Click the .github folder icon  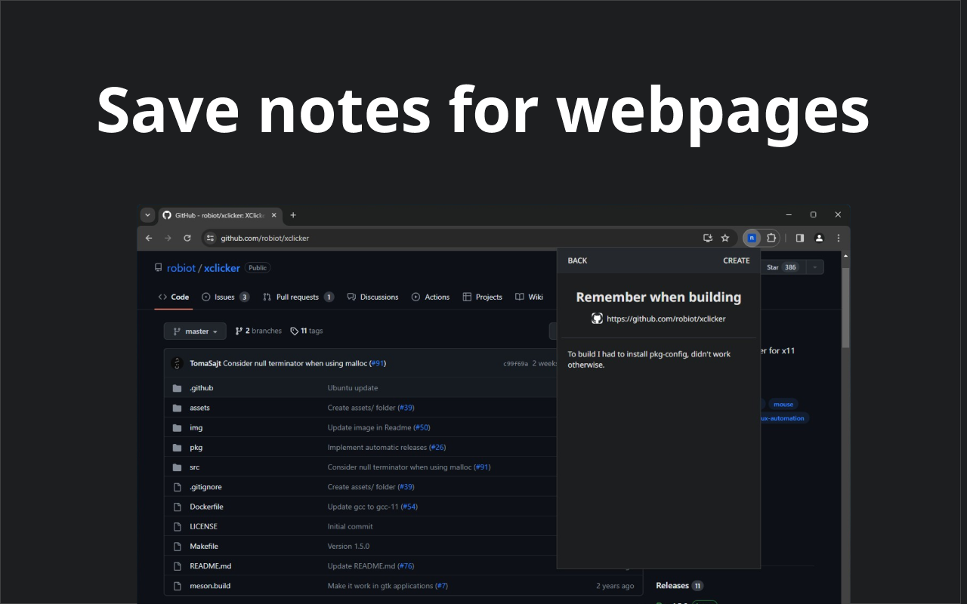tap(177, 388)
